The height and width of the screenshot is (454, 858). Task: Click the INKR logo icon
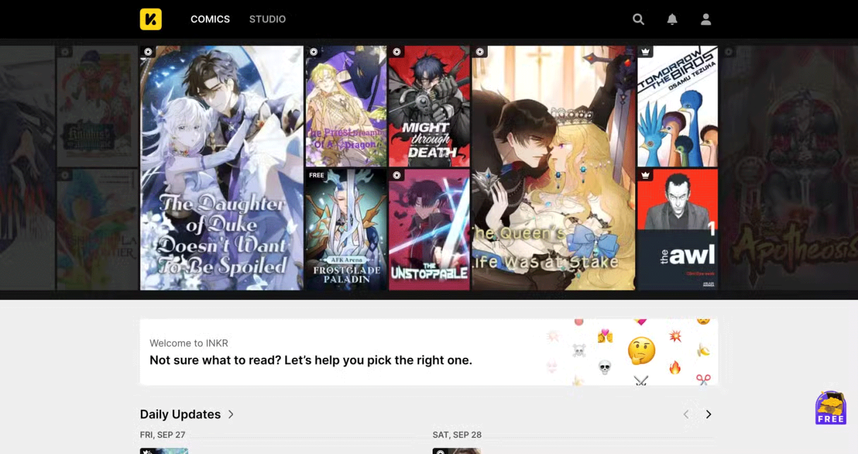coord(151,19)
